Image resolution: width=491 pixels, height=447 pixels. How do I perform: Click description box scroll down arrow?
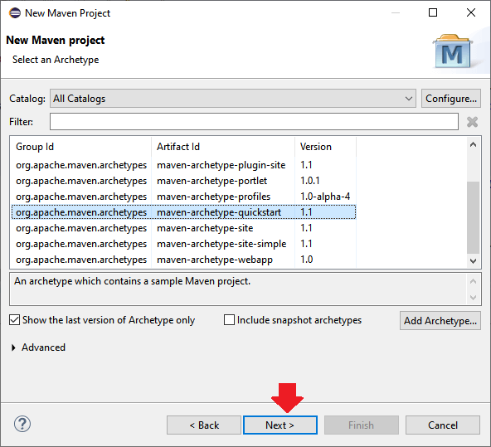(473, 298)
